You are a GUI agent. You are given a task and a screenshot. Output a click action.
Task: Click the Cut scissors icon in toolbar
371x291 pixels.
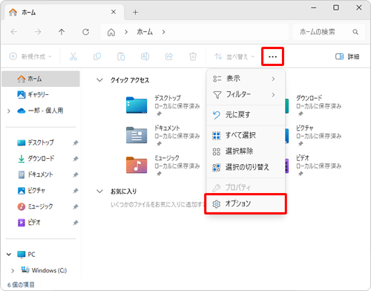[73, 56]
